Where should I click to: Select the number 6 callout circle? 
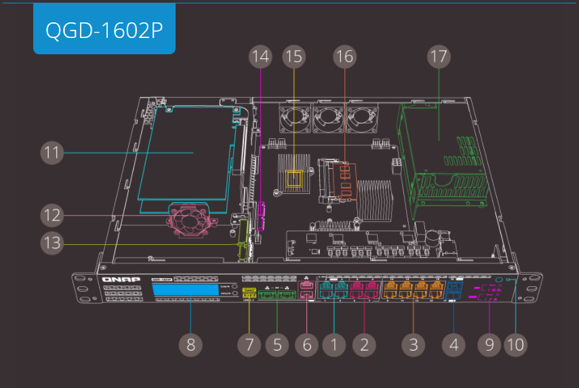306,344
